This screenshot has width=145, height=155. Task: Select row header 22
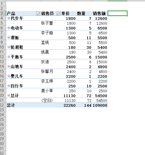(x=3, y=105)
